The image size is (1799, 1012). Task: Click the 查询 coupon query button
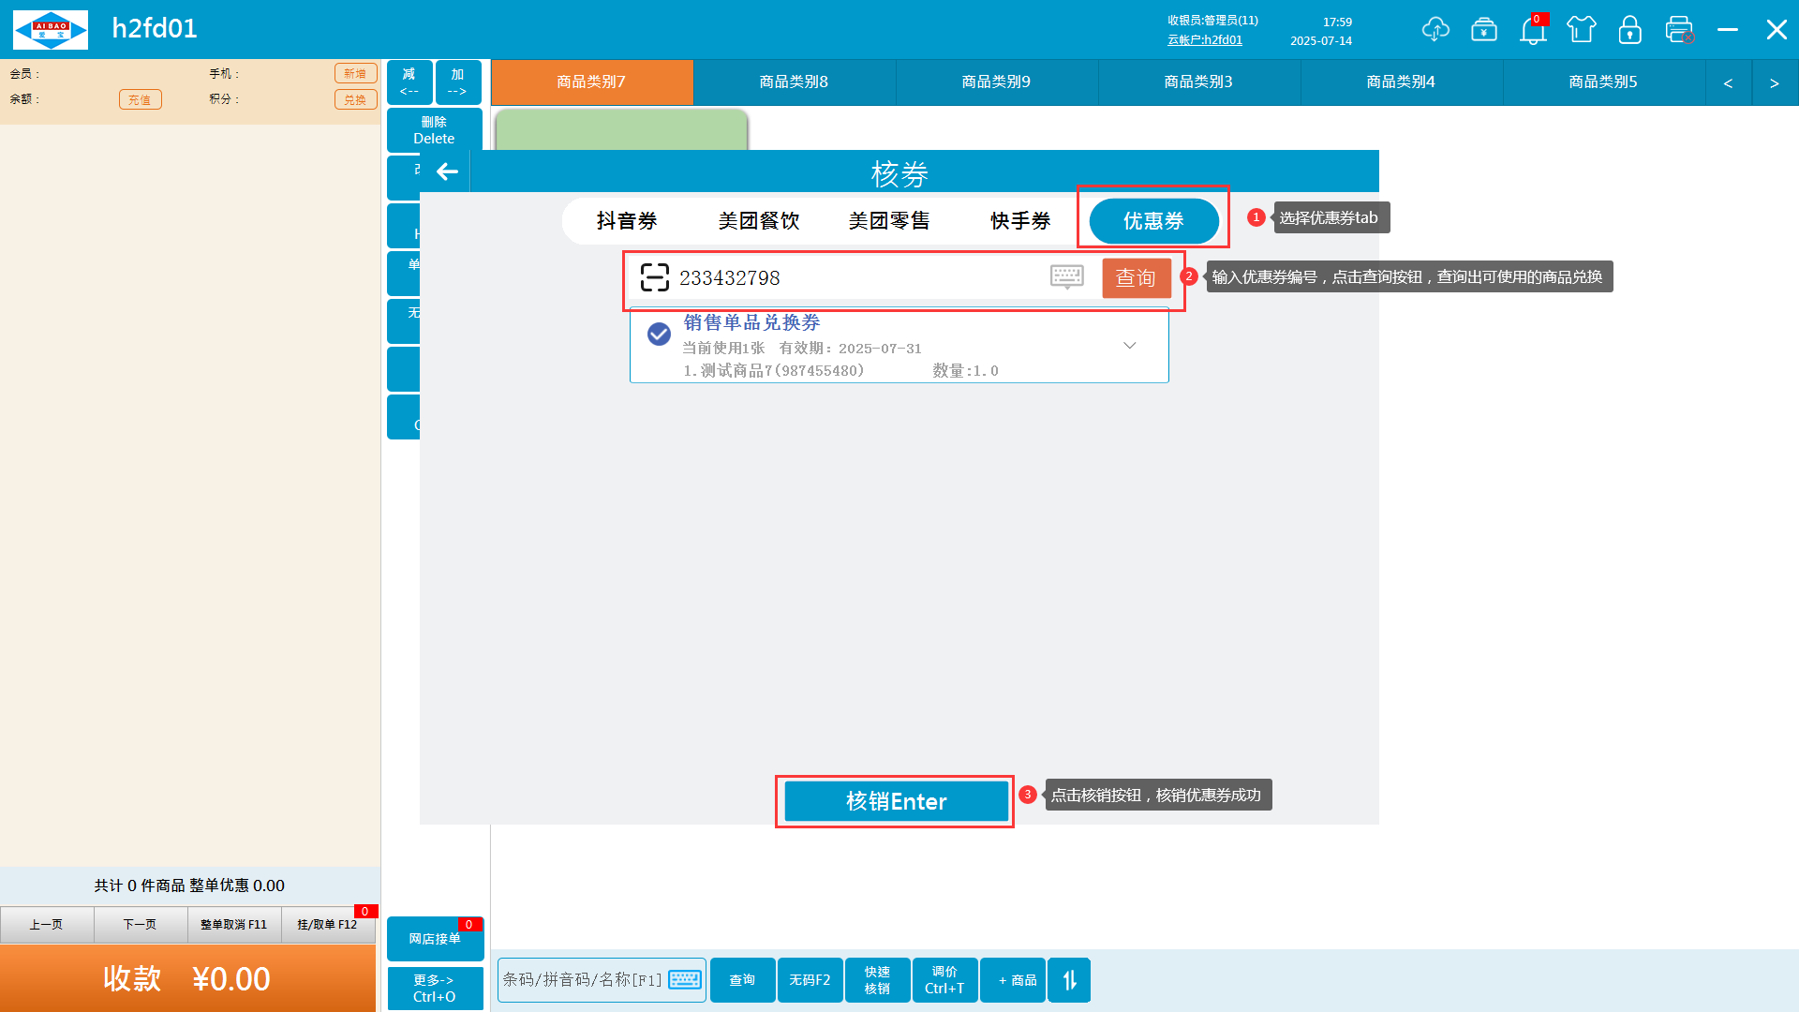point(1136,278)
